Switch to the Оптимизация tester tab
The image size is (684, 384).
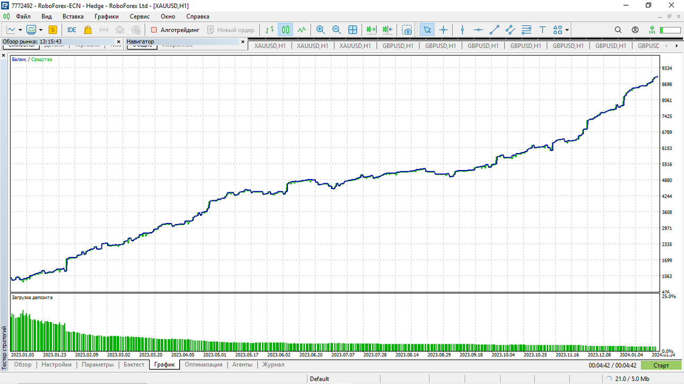click(204, 364)
